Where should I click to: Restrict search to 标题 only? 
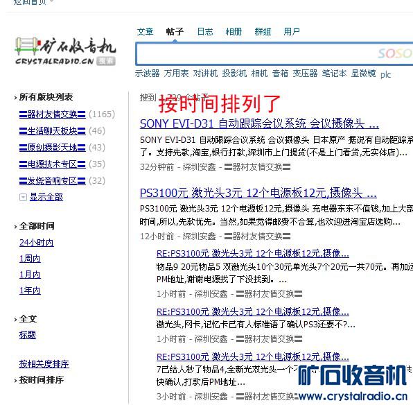28,335
